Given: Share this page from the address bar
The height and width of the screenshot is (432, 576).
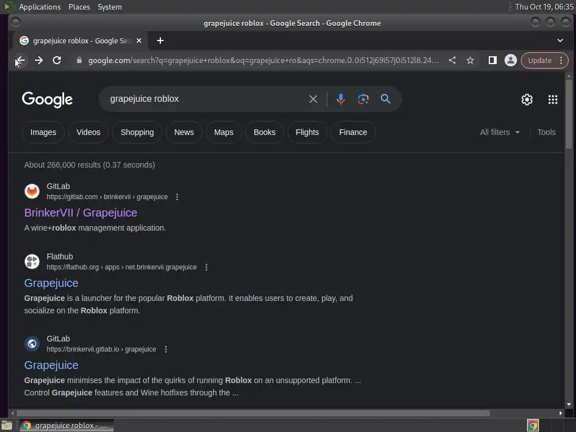Looking at the screenshot, I should tap(452, 60).
